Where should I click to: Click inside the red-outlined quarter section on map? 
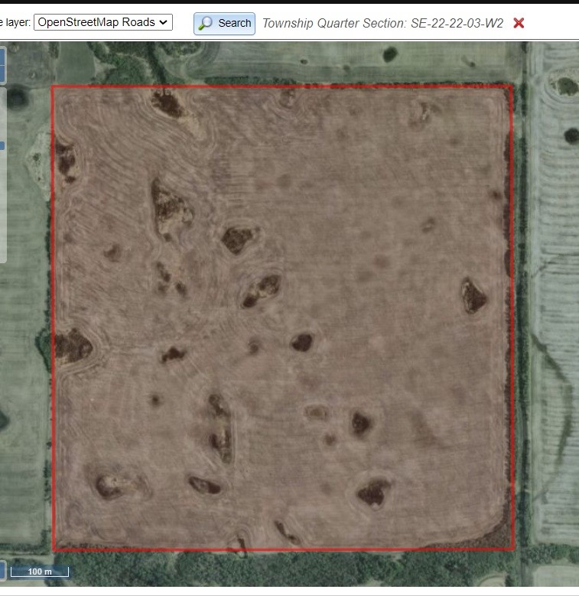(283, 318)
